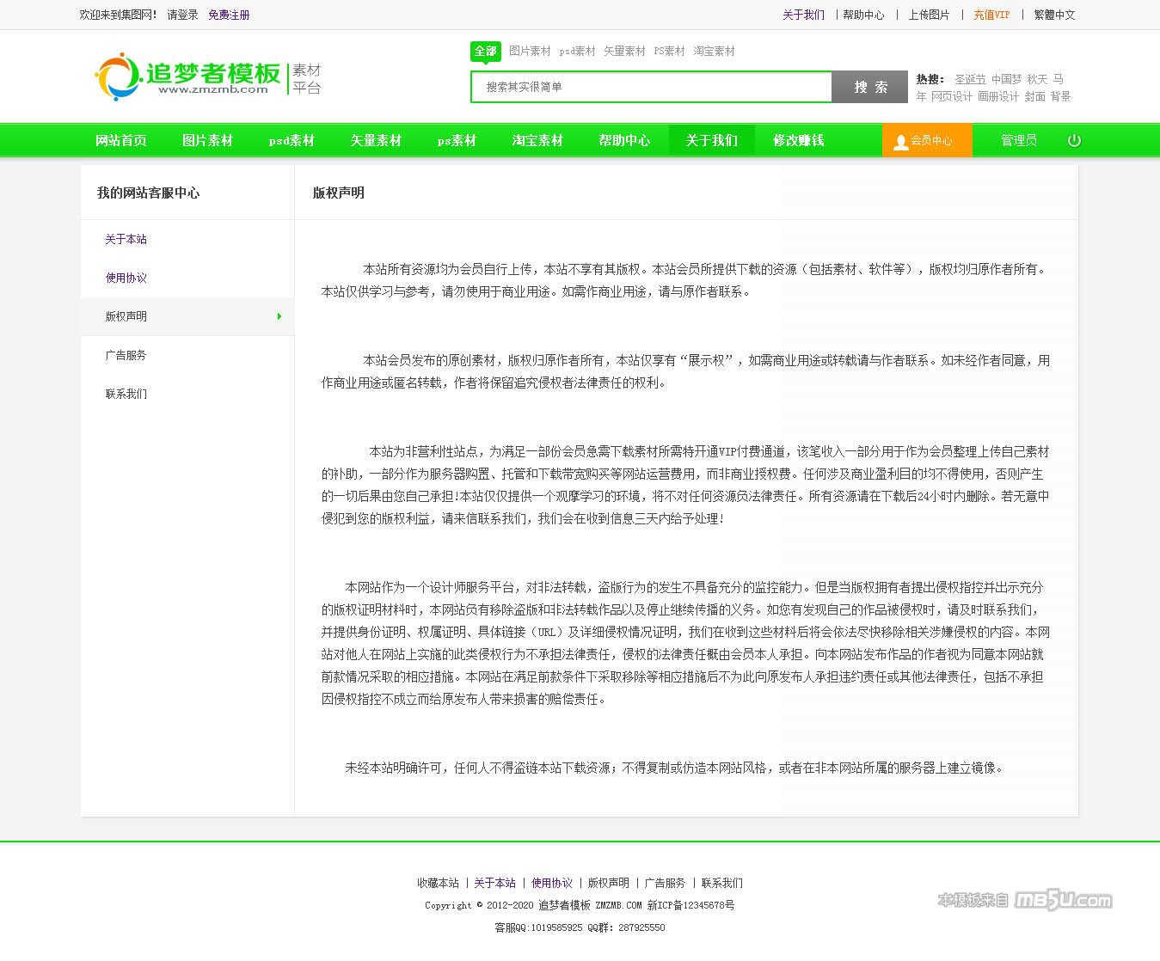Switch language to 繁體中文
The image size is (1160, 961).
click(x=1054, y=15)
